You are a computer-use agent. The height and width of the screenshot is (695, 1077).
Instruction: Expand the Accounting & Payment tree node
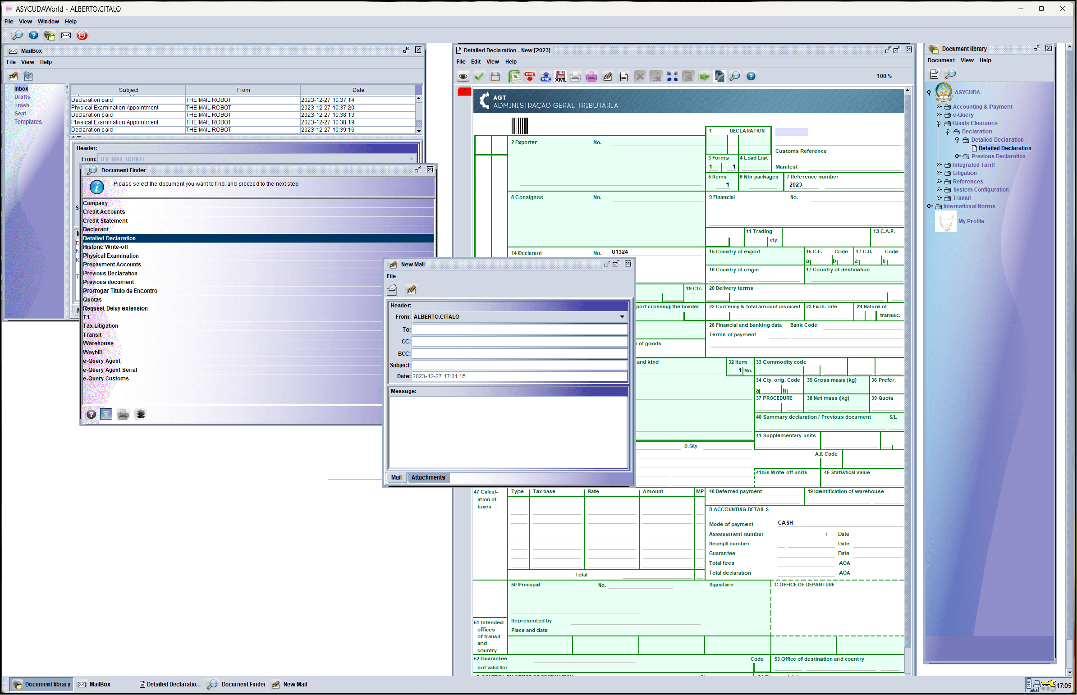(x=939, y=107)
